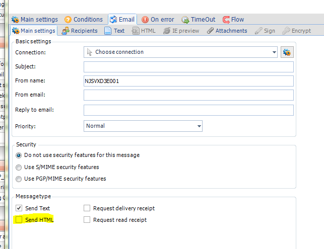Go to the Attachments sub-tab
The width and height of the screenshot is (324, 249).
[x=226, y=31]
